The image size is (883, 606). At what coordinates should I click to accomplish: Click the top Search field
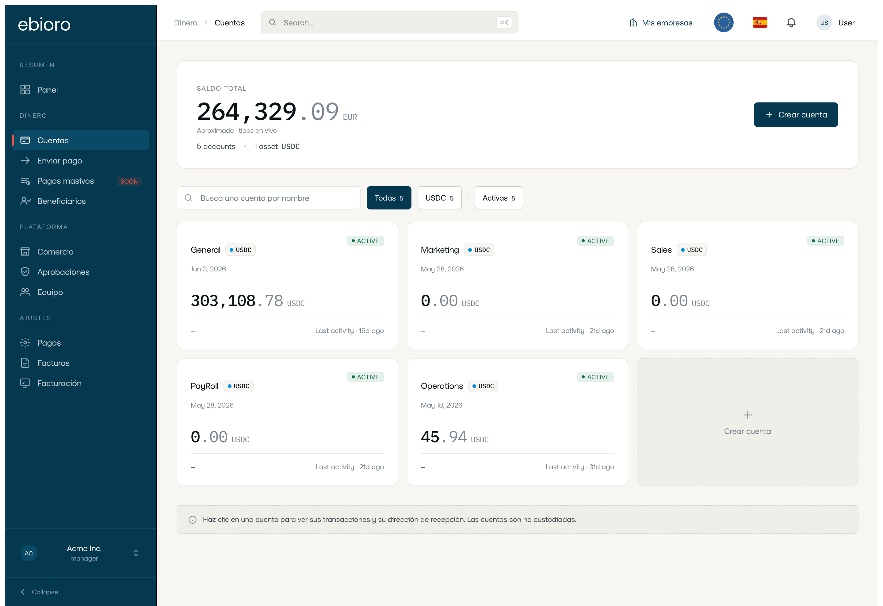pyautogui.click(x=389, y=22)
